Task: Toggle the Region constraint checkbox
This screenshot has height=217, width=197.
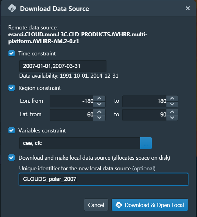Action: [x=12, y=88]
